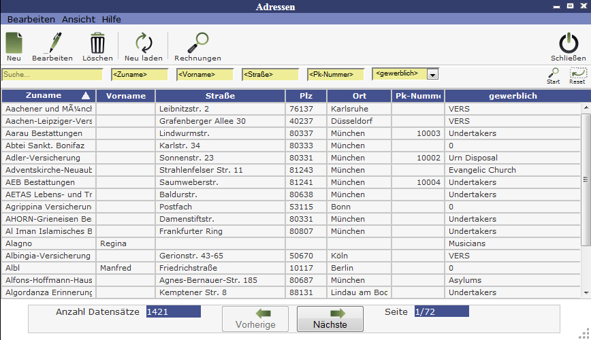Click into the Suche search field
Screen dimensions: 591x340
(x=54, y=74)
